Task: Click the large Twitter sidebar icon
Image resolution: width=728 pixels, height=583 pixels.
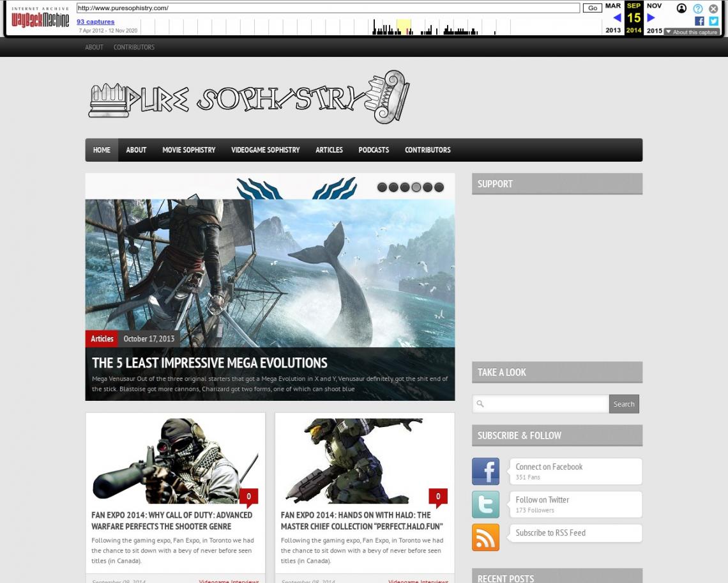Action: pos(485,504)
